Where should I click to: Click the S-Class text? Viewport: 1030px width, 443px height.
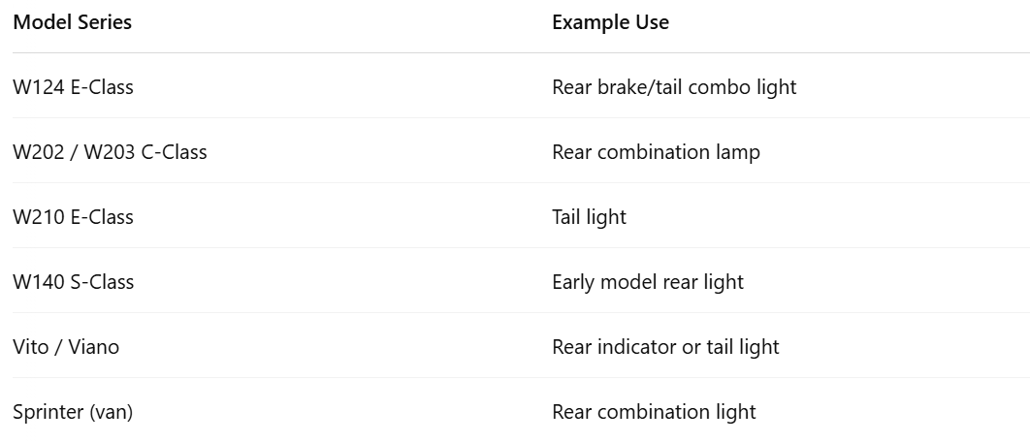(x=102, y=282)
